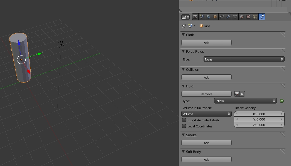This screenshot has width=291, height=166.
Task: Open the Material properties tab
Action: pyautogui.click(x=242, y=17)
